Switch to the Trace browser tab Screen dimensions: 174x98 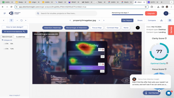[x=100, y=2]
